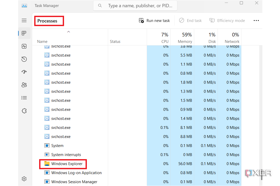Go to App history page
Viewport: 280px width, 186px height.
[x=24, y=59]
